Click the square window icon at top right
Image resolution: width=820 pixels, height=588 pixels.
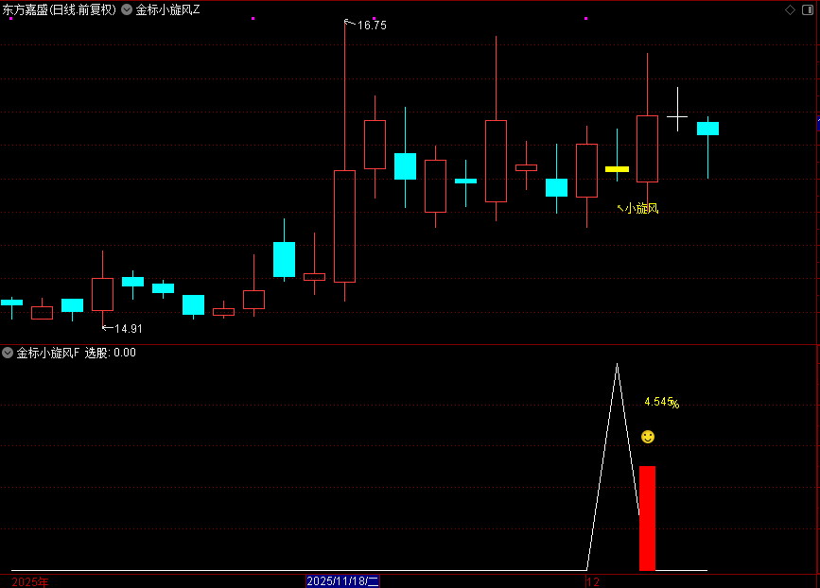(808, 9)
